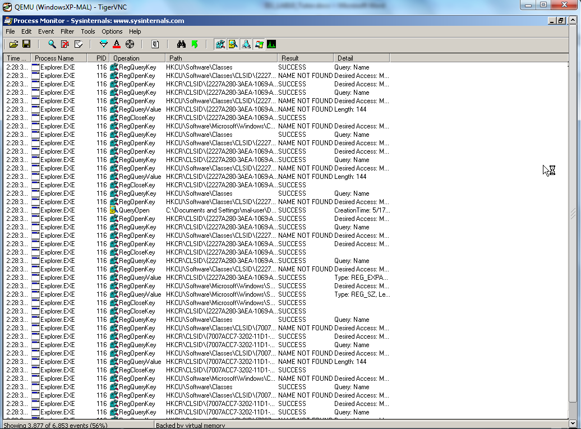This screenshot has width=581, height=429.
Task: Toggle Show Profiling Events graph button
Action: click(x=271, y=44)
